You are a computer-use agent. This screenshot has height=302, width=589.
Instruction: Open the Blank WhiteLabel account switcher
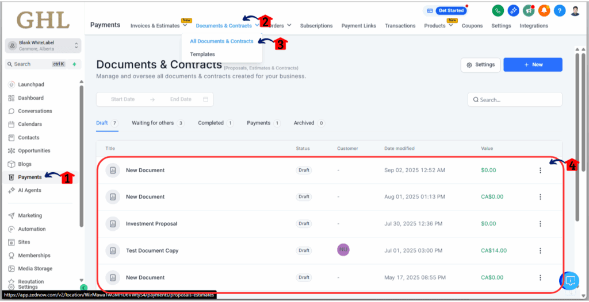[x=43, y=46]
